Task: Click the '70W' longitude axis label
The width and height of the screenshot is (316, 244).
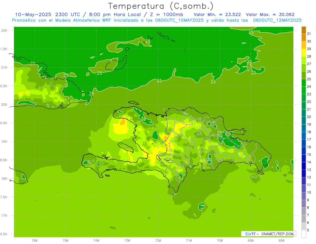Action: [x=220, y=241]
